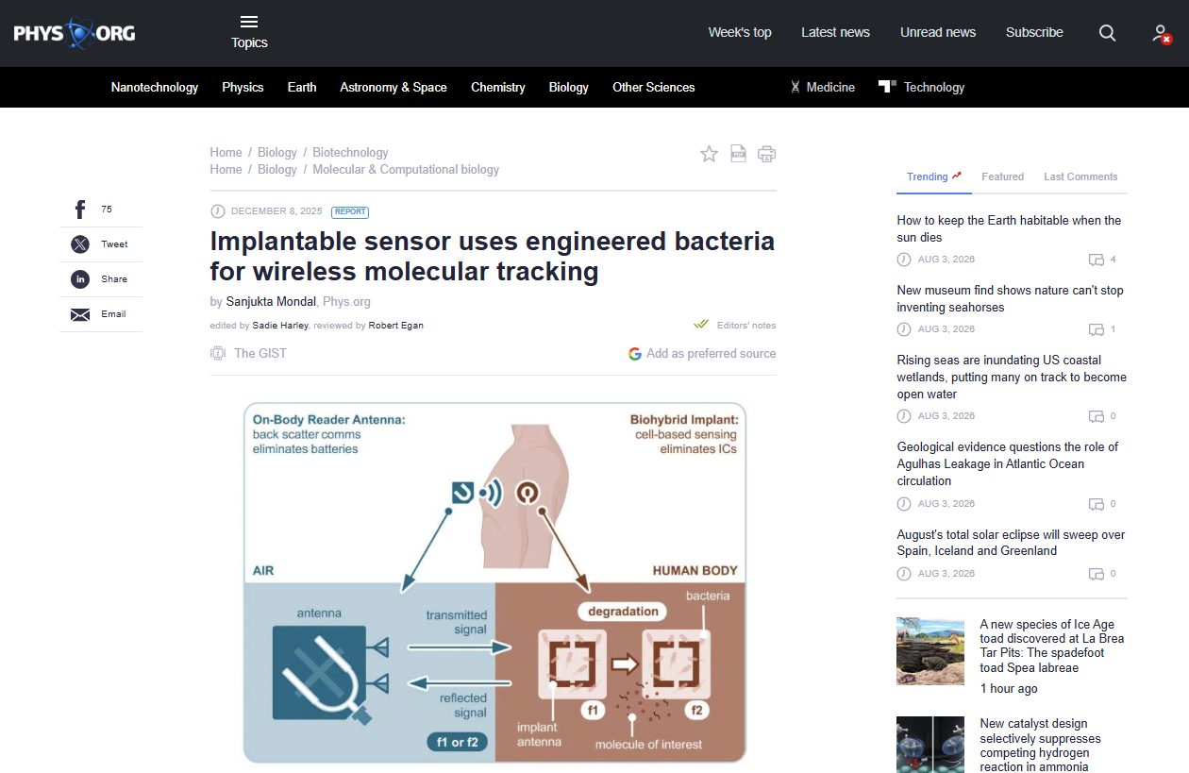This screenshot has height=773, width=1189.
Task: Open the Nanotechnology menu item
Action: click(x=155, y=87)
